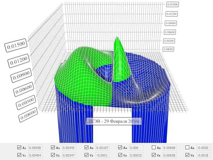
Task: Select the A₄ field showing 0.006
Action: pyautogui.click(x=136, y=148)
